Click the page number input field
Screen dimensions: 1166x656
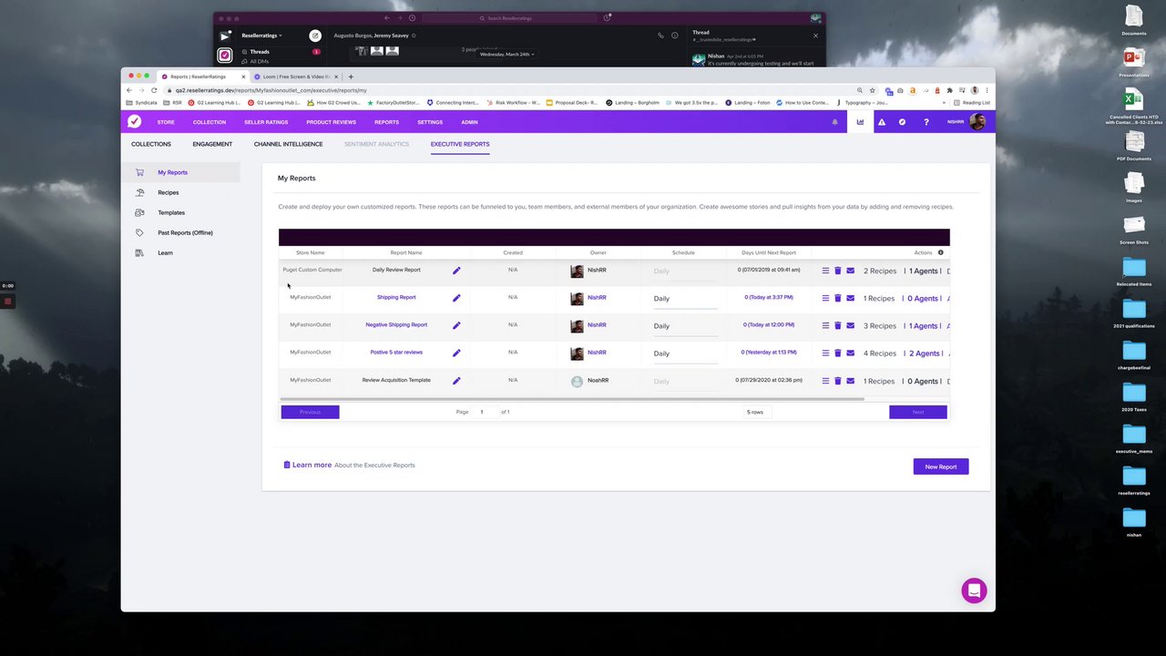click(484, 412)
